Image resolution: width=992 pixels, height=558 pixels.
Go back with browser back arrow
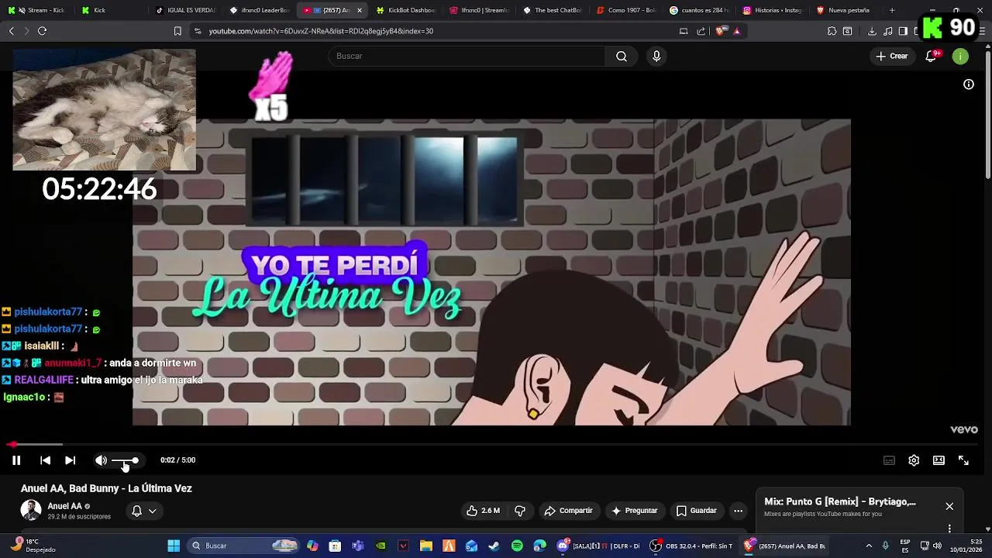[x=11, y=31]
